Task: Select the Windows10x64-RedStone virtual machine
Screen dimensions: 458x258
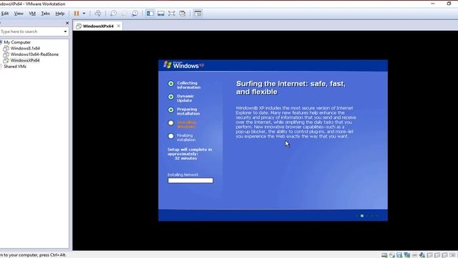Action: [x=34, y=54]
